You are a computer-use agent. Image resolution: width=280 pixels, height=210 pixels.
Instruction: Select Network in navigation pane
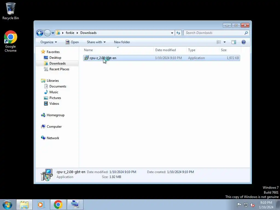50,138
